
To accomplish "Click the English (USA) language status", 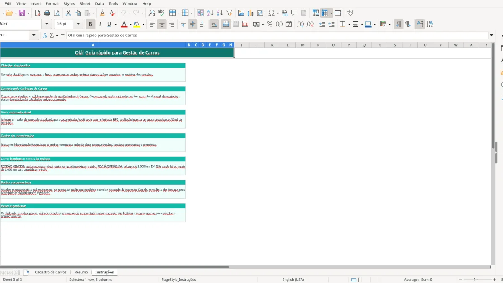I will click(293, 280).
